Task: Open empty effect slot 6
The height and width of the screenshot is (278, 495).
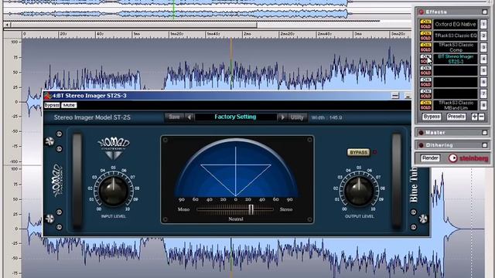Action: point(456,83)
